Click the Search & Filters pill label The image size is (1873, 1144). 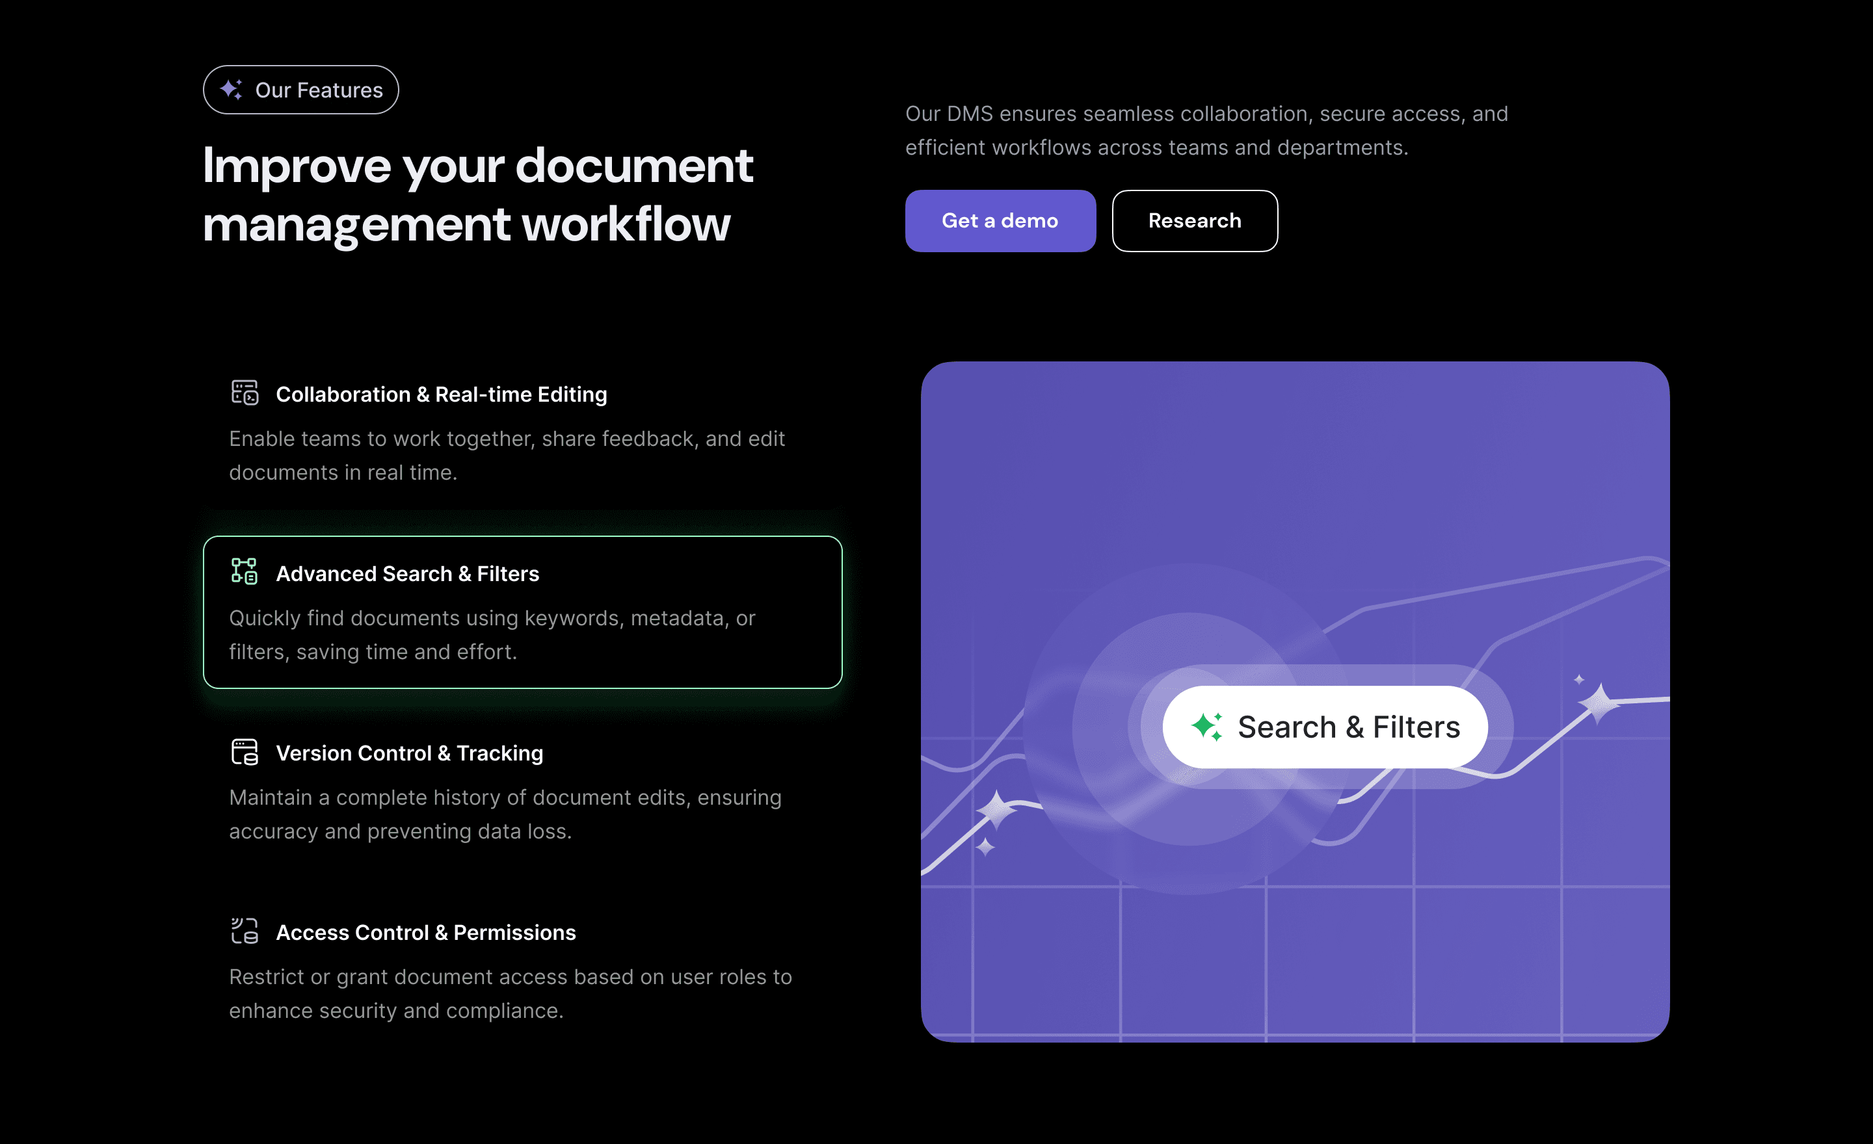click(x=1349, y=727)
